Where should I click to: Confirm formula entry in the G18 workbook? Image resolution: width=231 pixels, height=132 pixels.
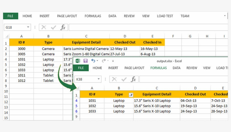[53, 27]
